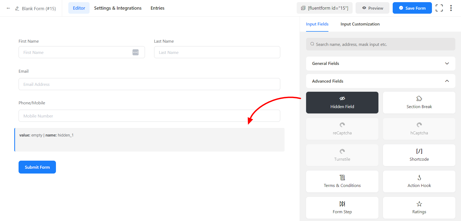Switch to Input Customization tab
The image size is (461, 221).
click(360, 24)
